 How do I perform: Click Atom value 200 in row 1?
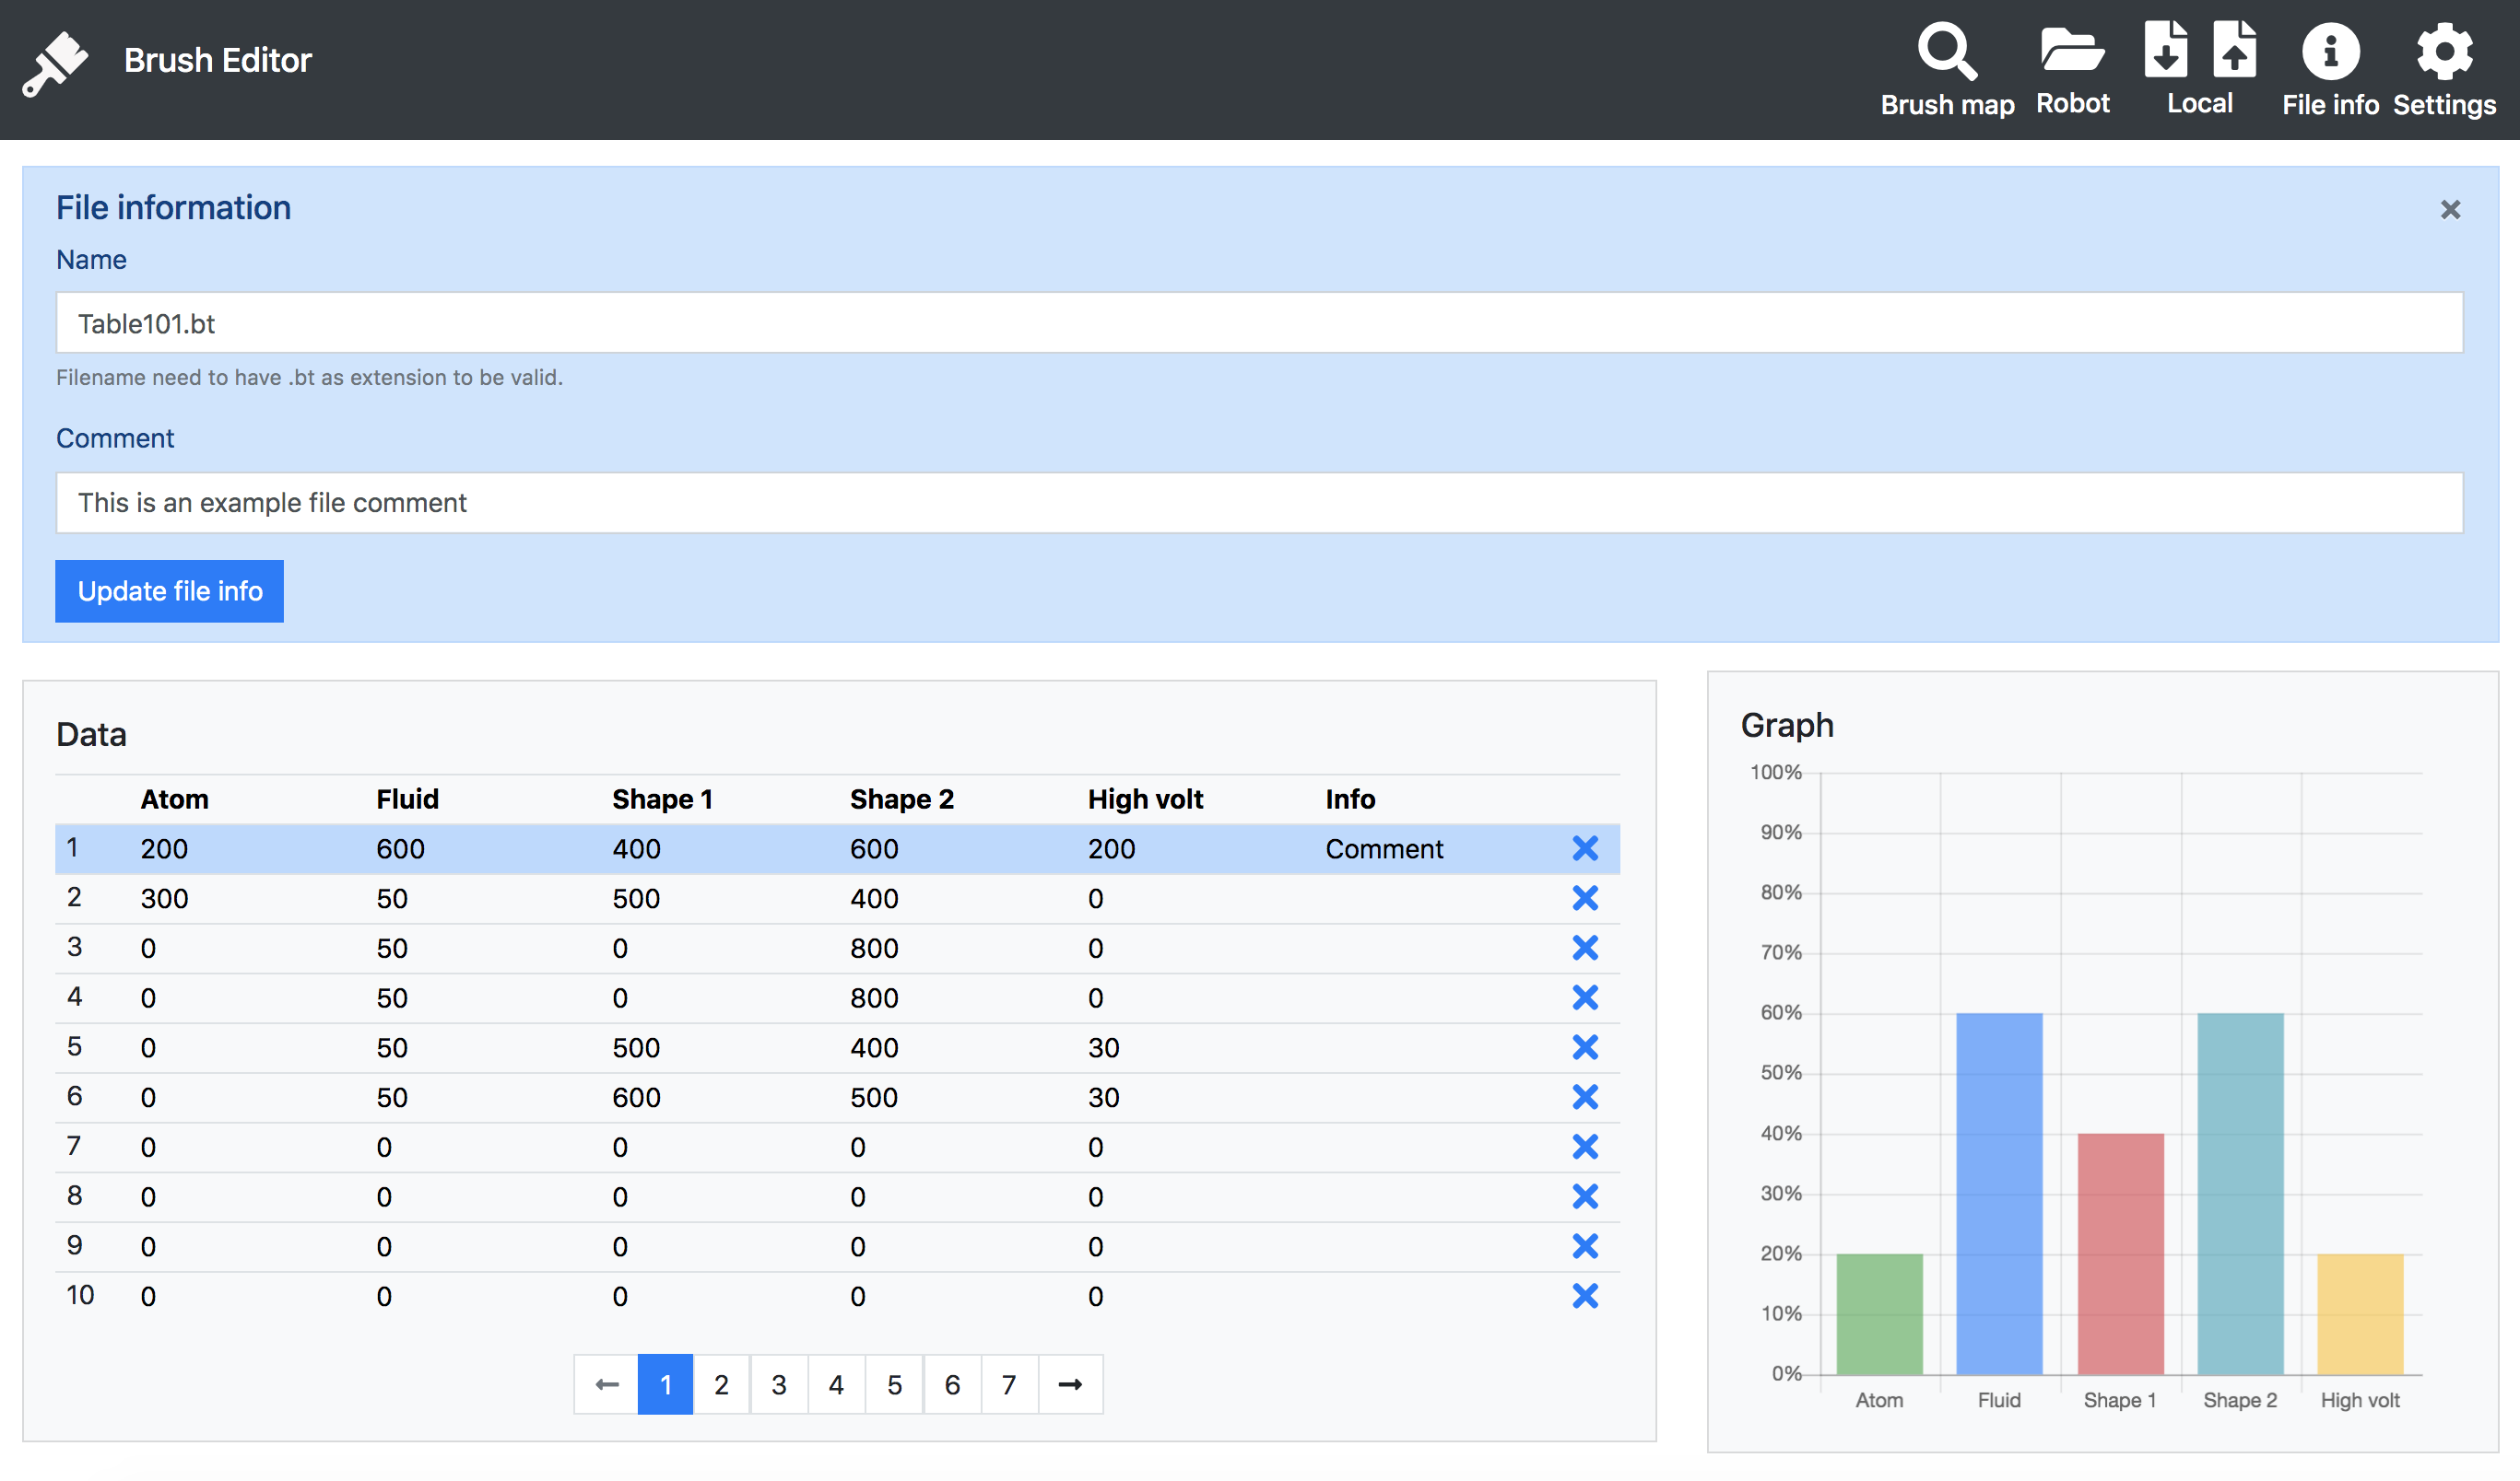pyautogui.click(x=164, y=848)
